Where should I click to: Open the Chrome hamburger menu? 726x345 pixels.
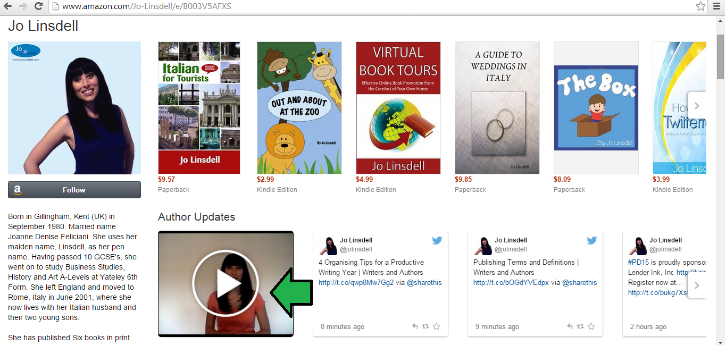click(716, 6)
